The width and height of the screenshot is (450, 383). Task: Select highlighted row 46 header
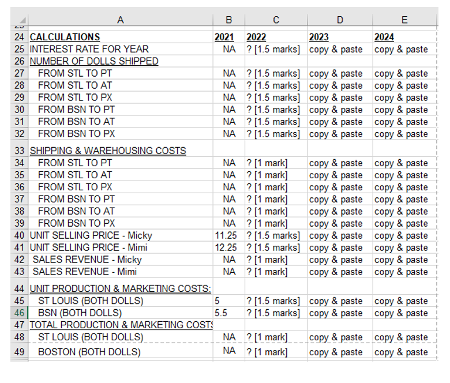pyautogui.click(x=19, y=313)
